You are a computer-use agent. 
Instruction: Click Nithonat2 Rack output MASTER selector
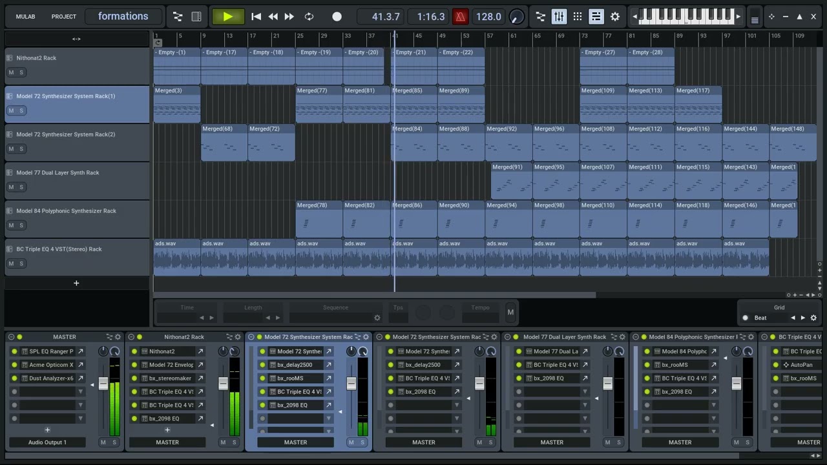tap(167, 442)
